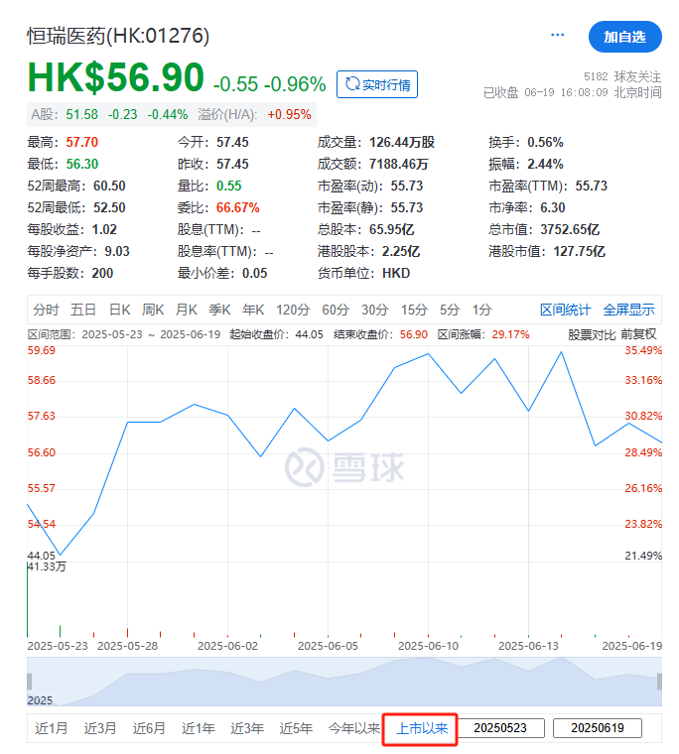
Task: Select the 季K chart tab
Action: 219,310
